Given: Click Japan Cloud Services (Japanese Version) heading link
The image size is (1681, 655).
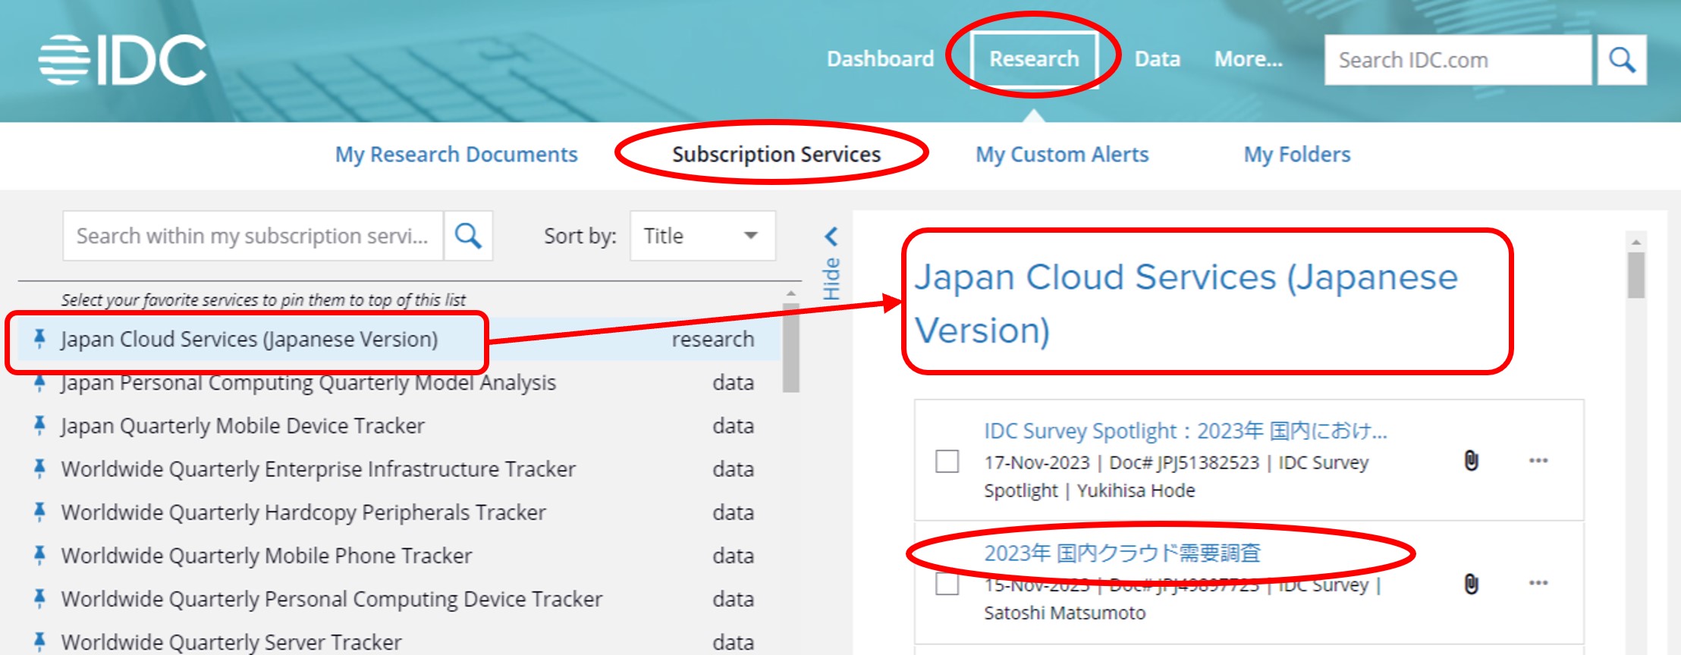Looking at the screenshot, I should coord(1186,303).
